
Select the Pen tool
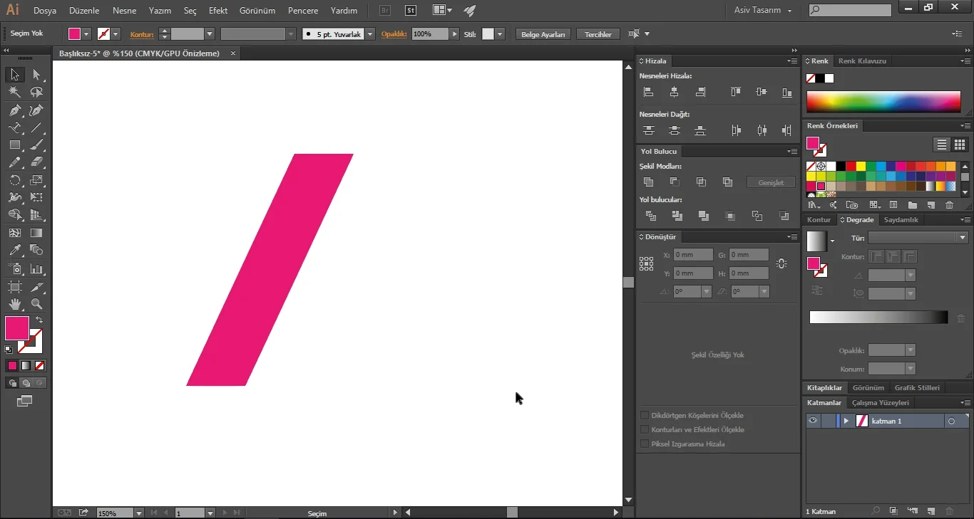pos(15,110)
